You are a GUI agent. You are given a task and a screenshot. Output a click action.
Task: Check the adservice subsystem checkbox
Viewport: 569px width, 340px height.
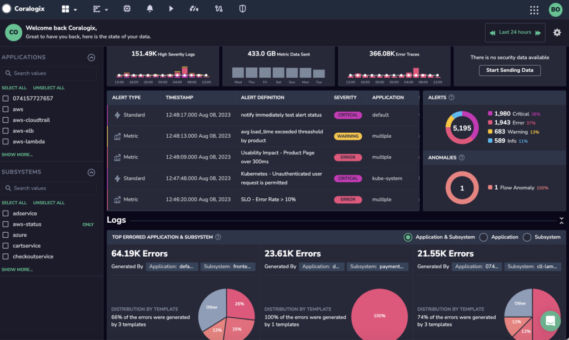pyautogui.click(x=6, y=213)
